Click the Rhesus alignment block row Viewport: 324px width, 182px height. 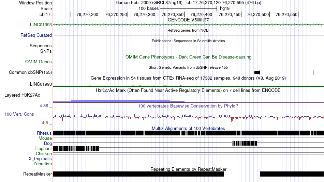189,133
